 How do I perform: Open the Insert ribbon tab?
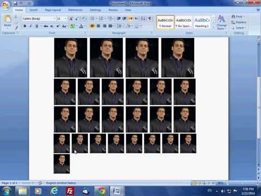pyautogui.click(x=34, y=10)
